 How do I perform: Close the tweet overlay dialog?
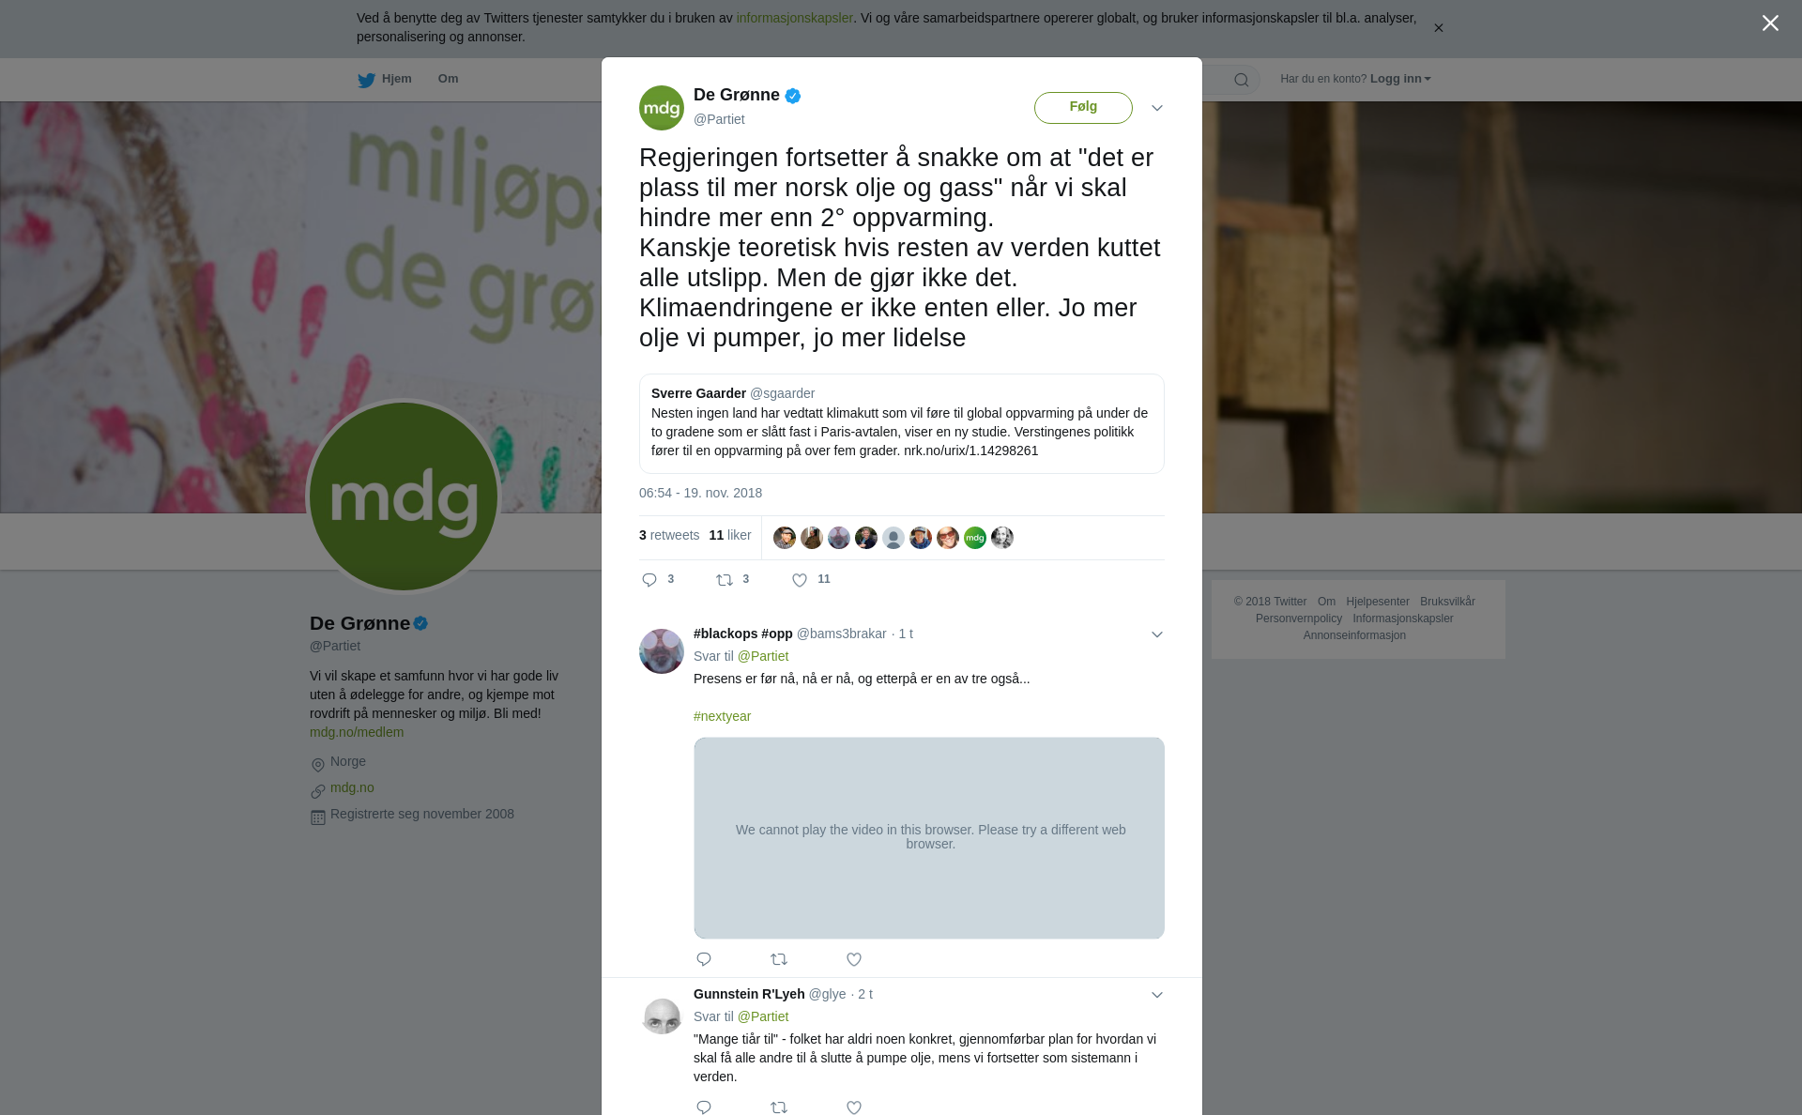(x=1770, y=23)
